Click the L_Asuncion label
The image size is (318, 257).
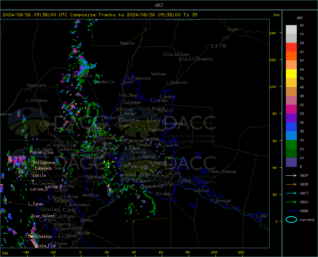pyautogui.click(x=177, y=82)
